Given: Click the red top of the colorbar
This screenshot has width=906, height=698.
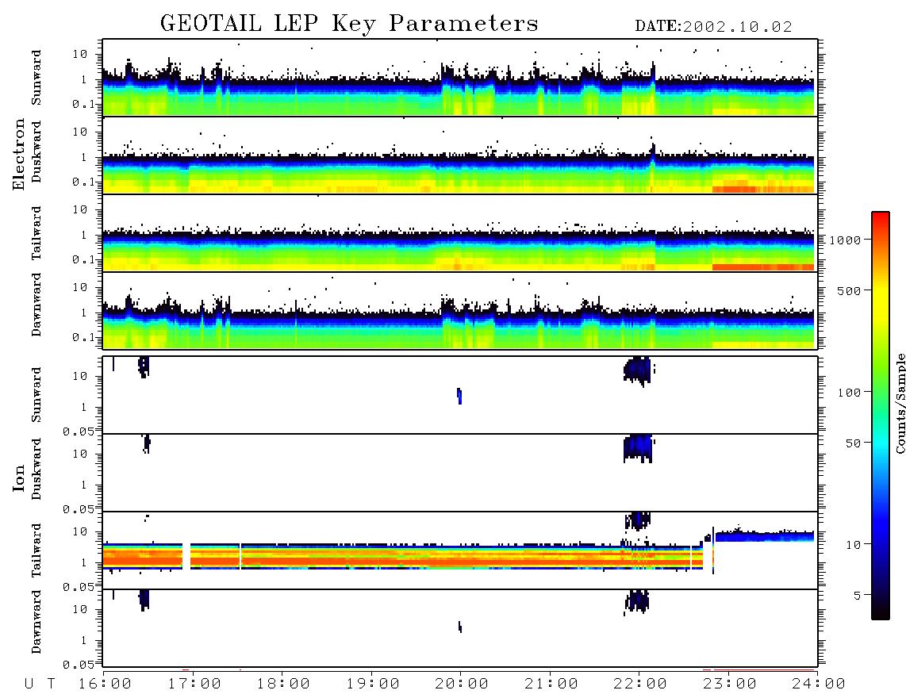Looking at the screenshot, I should pos(880,218).
